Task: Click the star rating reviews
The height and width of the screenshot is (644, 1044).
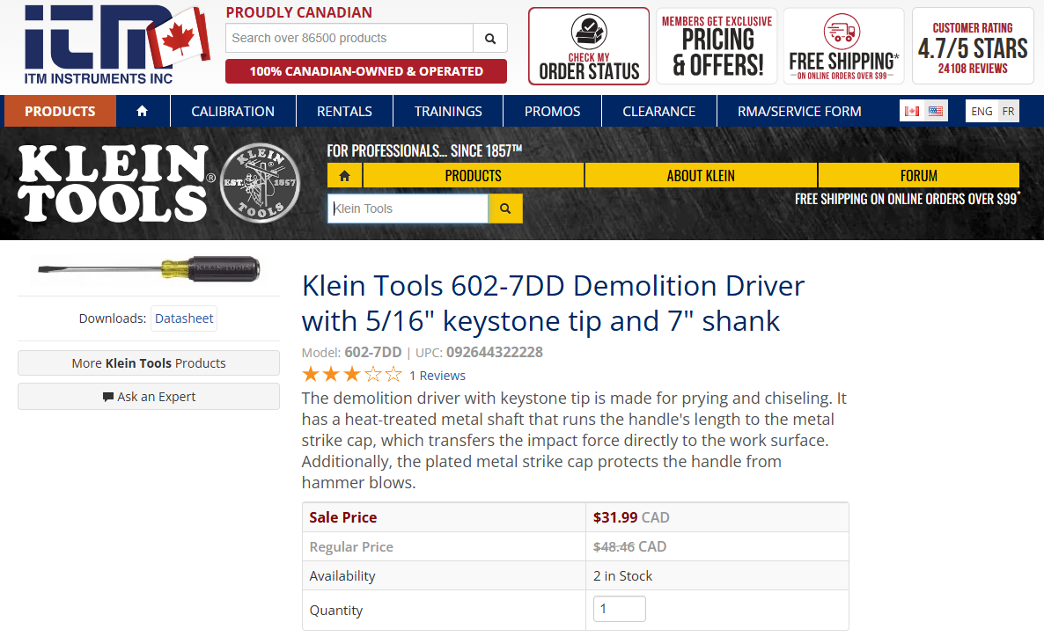Action: [352, 375]
